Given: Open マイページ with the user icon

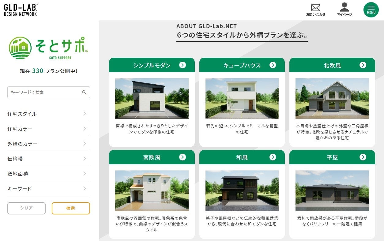Looking at the screenshot, I should tap(344, 7).
